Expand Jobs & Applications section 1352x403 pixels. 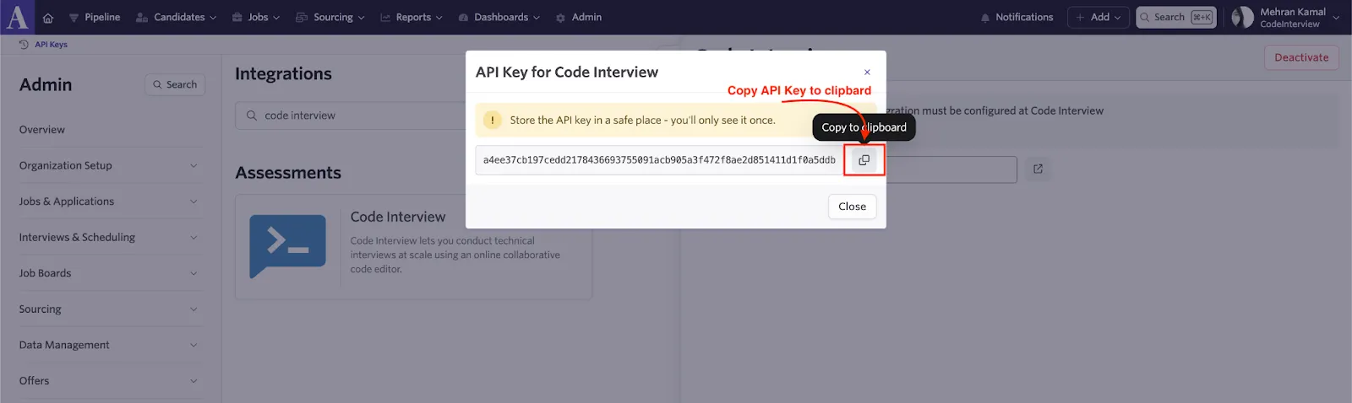[x=110, y=201]
